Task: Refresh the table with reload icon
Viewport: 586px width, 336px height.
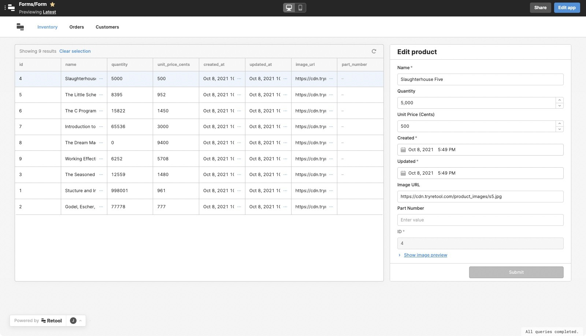Action: click(374, 51)
